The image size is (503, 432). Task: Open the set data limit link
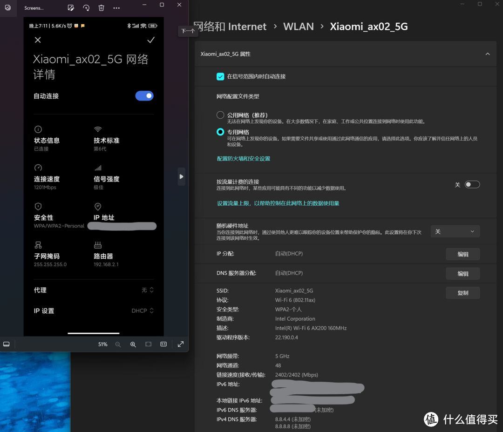[278, 203]
